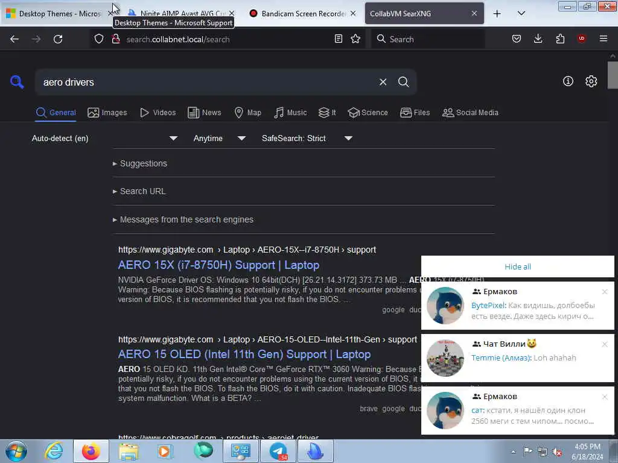The width and height of the screenshot is (618, 463).
Task: Dismiss the Чат Вилли notification
Action: 605,344
